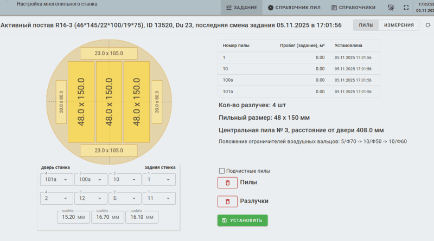Image resolution: width=434 pixels, height=241 pixels.
Task: Delete saws with the Пилы trash button
Action: click(227, 183)
